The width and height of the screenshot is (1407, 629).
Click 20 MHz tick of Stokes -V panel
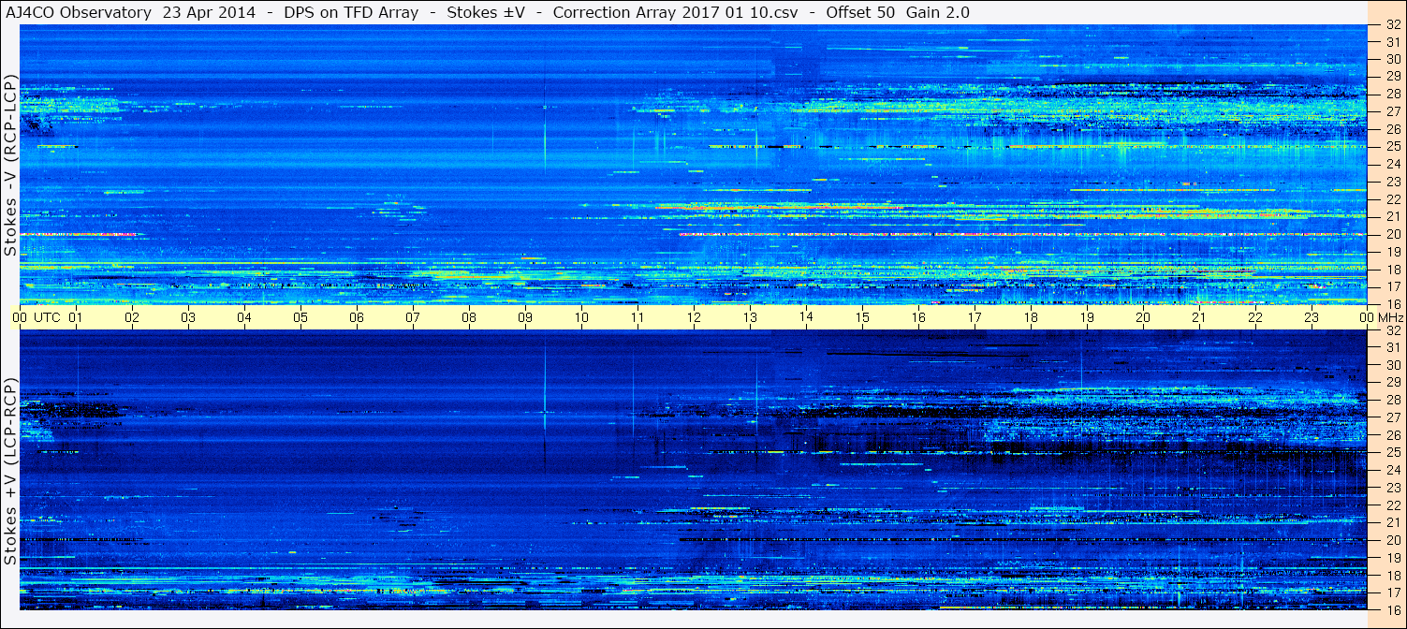1392,234
